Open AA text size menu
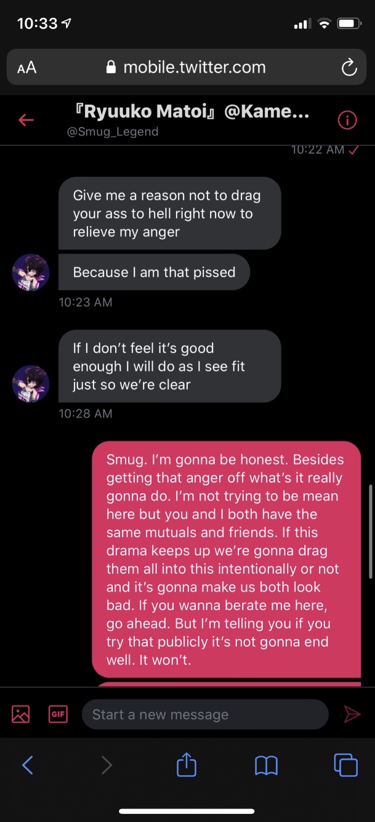Image resolution: width=375 pixels, height=822 pixels. [x=26, y=68]
